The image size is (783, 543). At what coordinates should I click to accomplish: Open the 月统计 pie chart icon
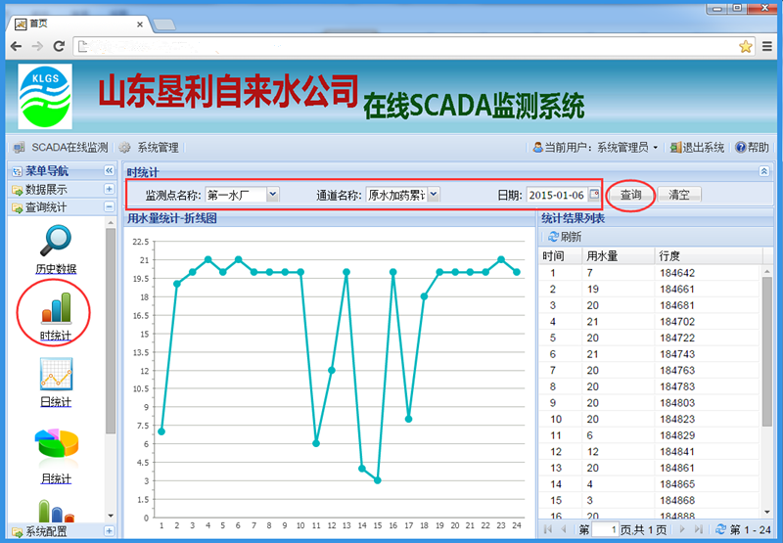coord(56,445)
